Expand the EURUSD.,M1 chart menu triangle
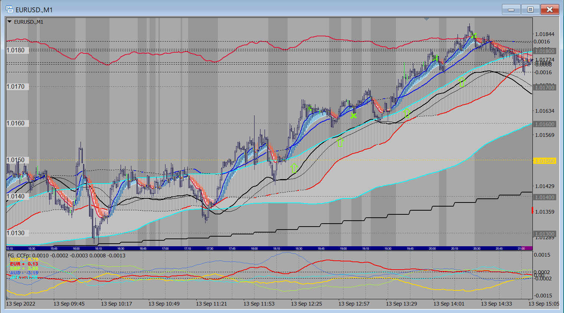This screenshot has width=564, height=313. point(9,22)
